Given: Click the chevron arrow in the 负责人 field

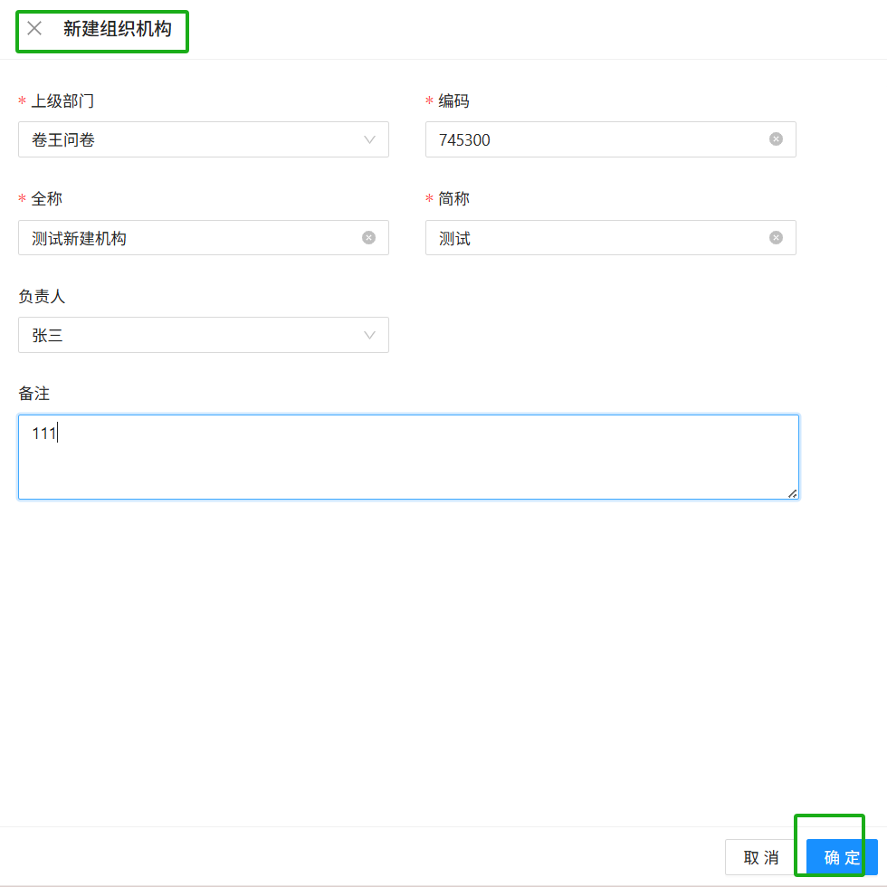Looking at the screenshot, I should point(369,336).
